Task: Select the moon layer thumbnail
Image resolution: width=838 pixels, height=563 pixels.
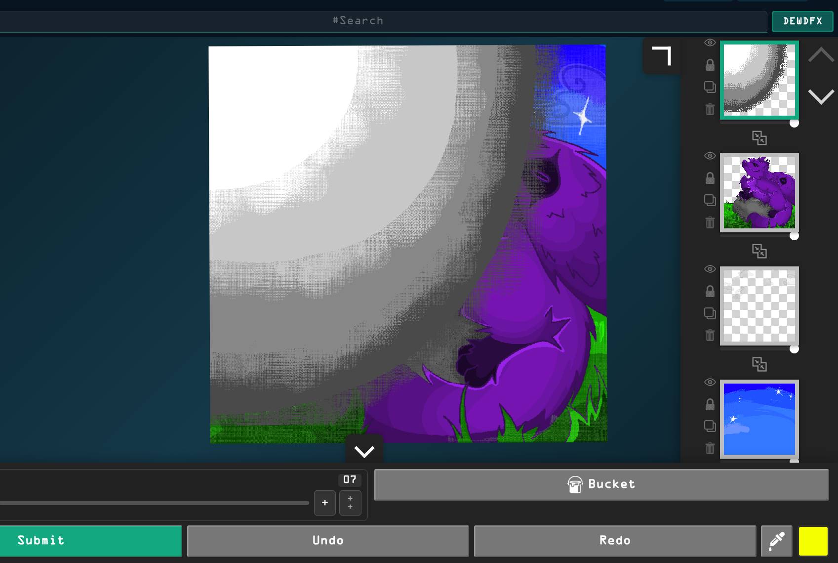Action: pos(759,80)
